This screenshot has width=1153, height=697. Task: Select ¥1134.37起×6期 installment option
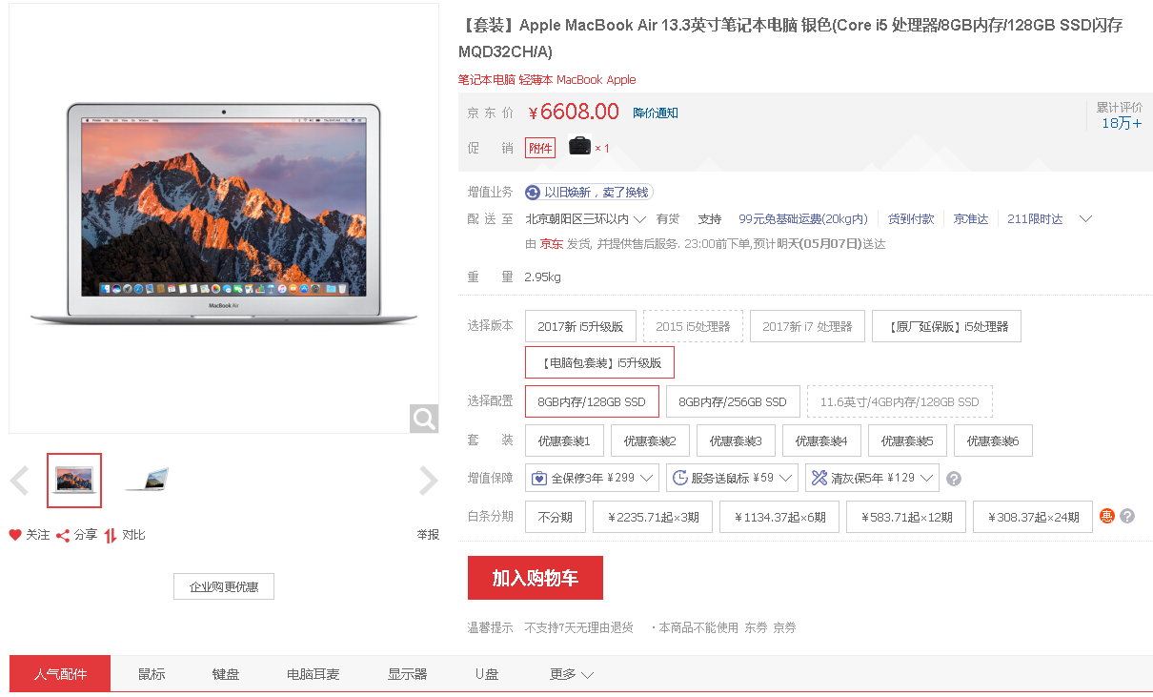(x=779, y=517)
